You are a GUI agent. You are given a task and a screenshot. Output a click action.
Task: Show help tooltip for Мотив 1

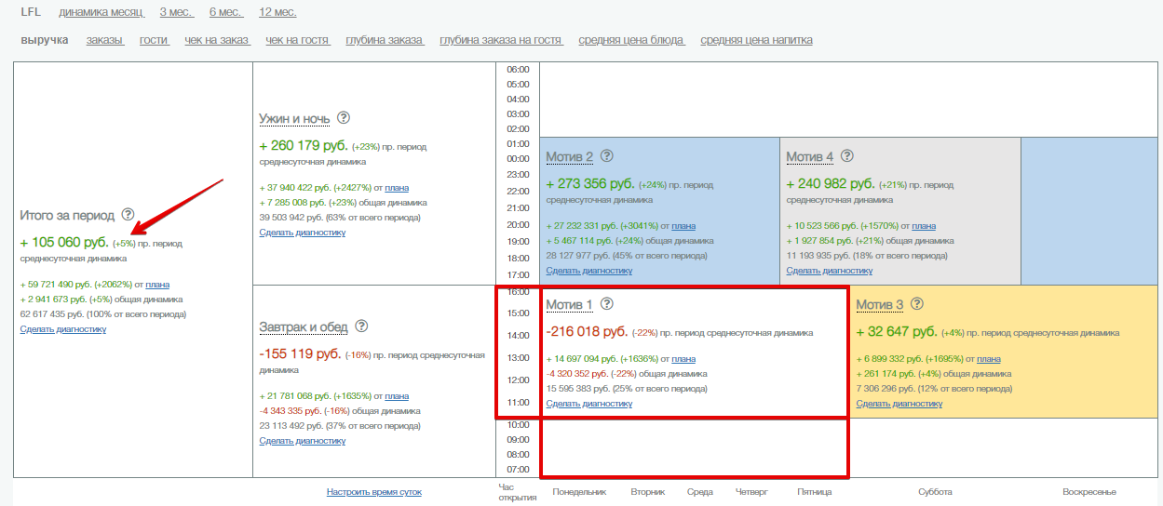coord(607,304)
